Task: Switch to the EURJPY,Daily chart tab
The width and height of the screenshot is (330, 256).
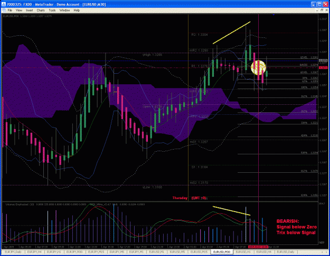Action: pyautogui.click(x=13, y=252)
